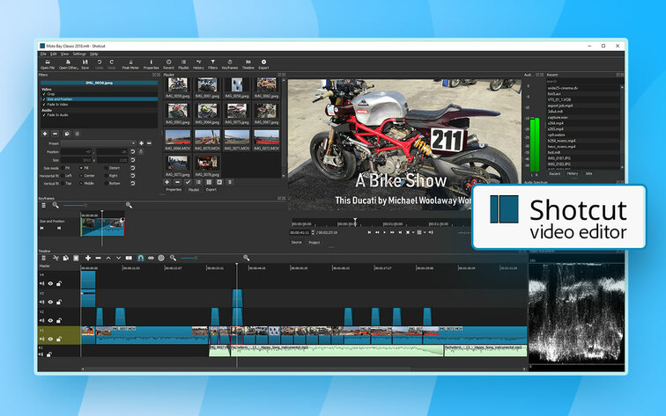Select the IMG_0066.MOV playlist thumbnail
This screenshot has height=416, width=666.
pyautogui.click(x=178, y=141)
